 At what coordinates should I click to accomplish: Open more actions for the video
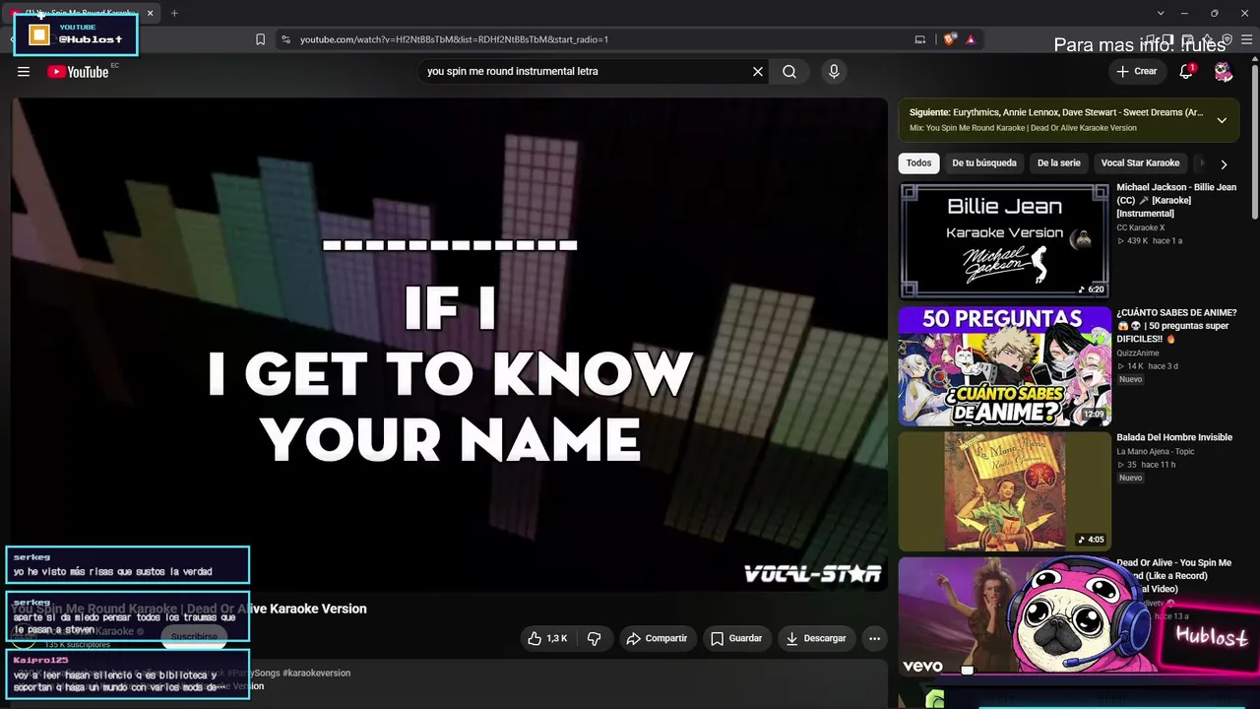tap(874, 638)
